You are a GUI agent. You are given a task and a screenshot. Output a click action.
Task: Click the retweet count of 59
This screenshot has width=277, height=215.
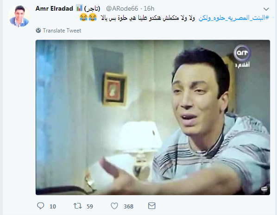[90, 206]
